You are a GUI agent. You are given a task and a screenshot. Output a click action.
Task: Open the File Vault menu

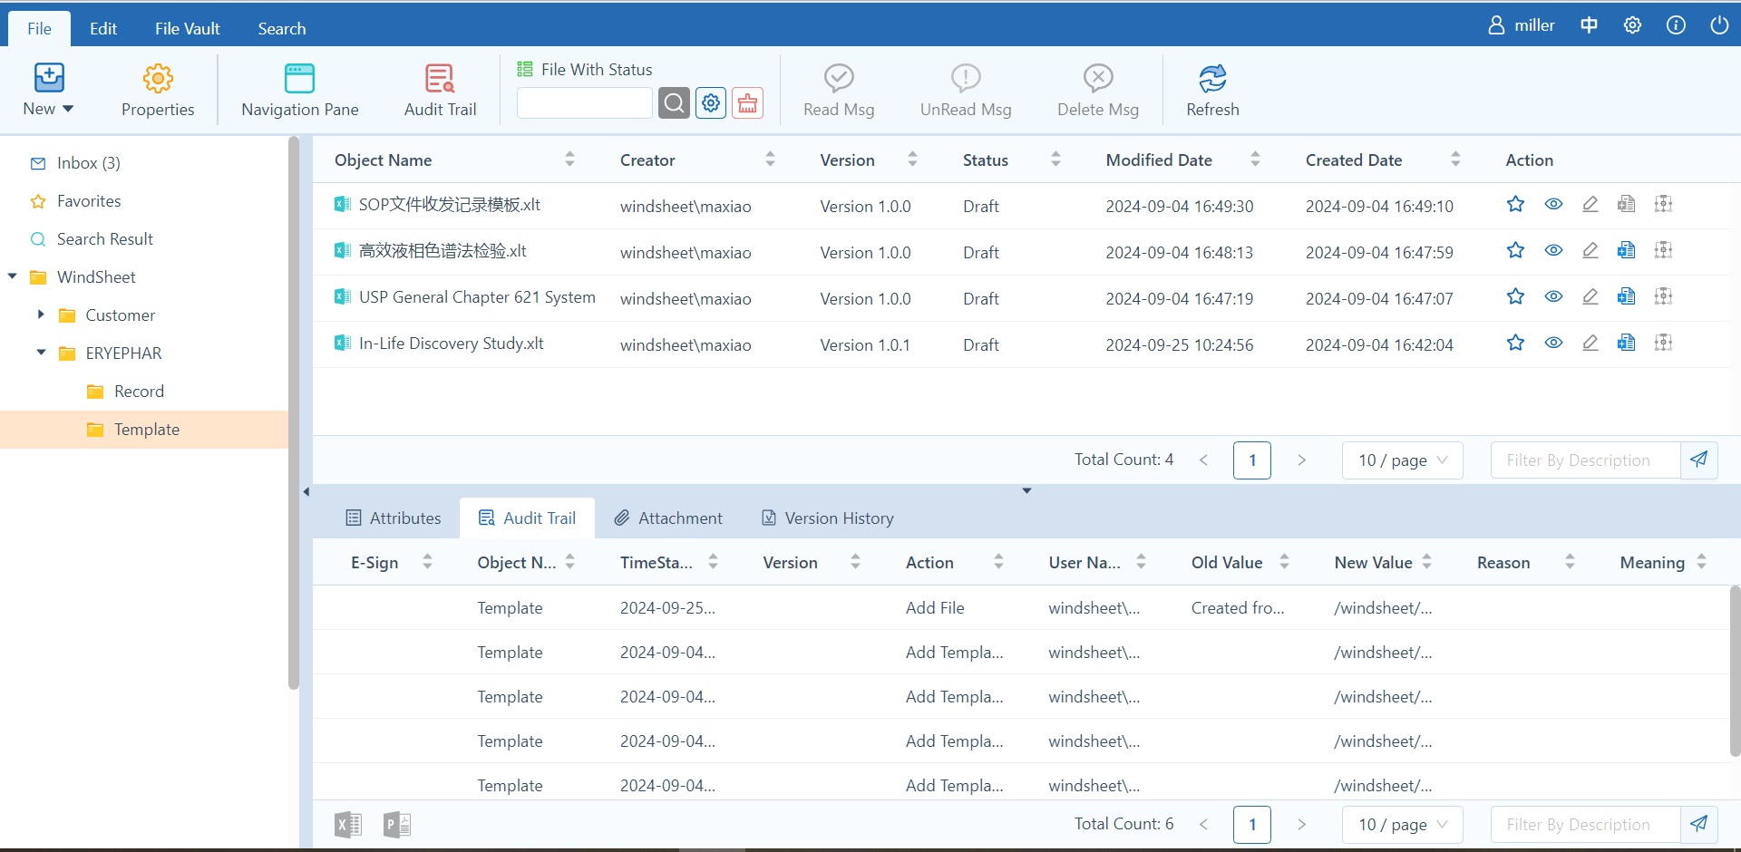tap(187, 29)
